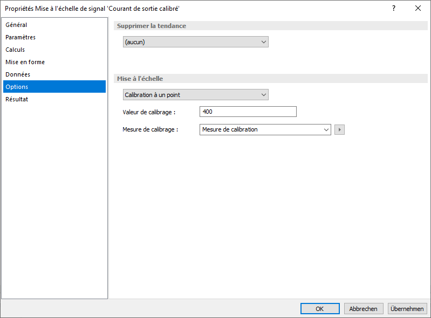Image resolution: width=431 pixels, height=318 pixels.
Task: Close the properties dialog window
Action: (x=418, y=8)
